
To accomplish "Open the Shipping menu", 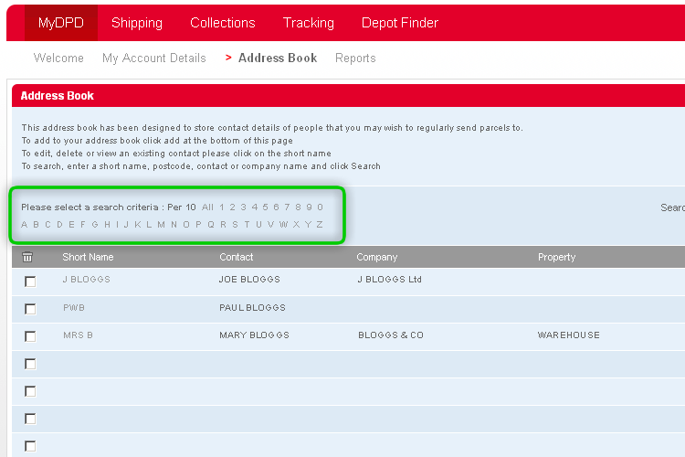I will coord(137,23).
